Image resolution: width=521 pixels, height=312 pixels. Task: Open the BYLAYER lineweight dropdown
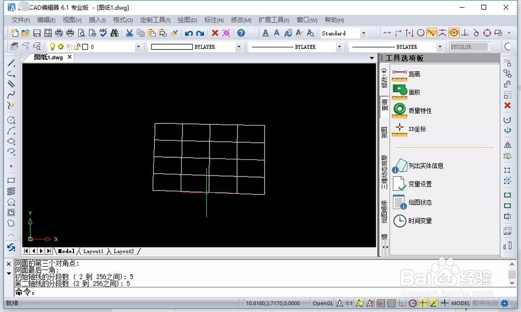click(440, 47)
